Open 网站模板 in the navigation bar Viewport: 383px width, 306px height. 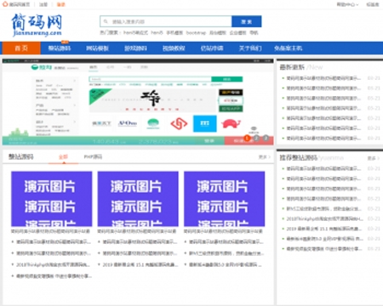[97, 48]
